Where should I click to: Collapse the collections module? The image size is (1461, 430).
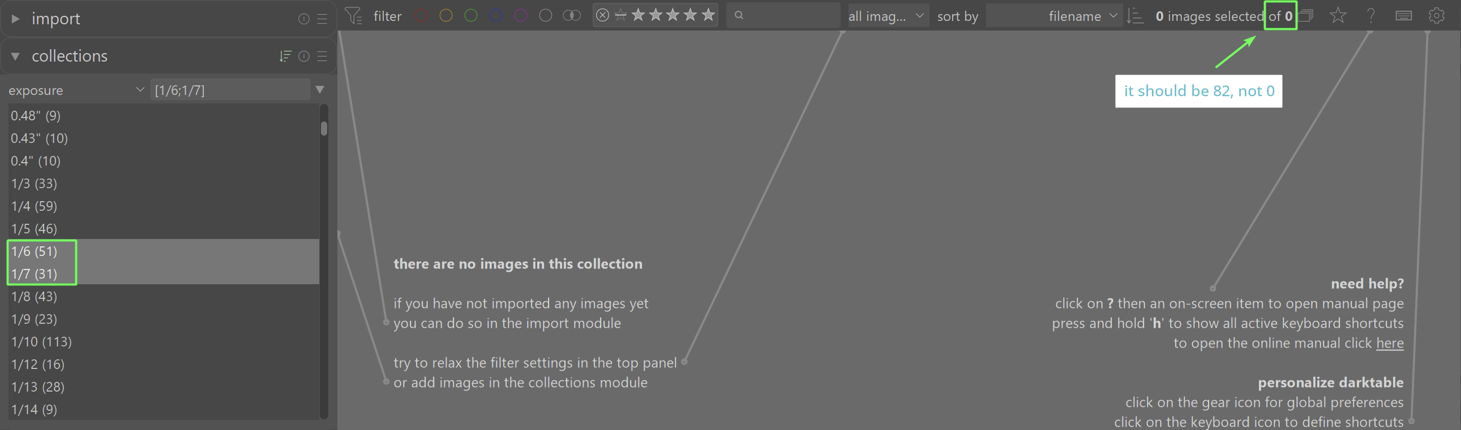click(15, 56)
